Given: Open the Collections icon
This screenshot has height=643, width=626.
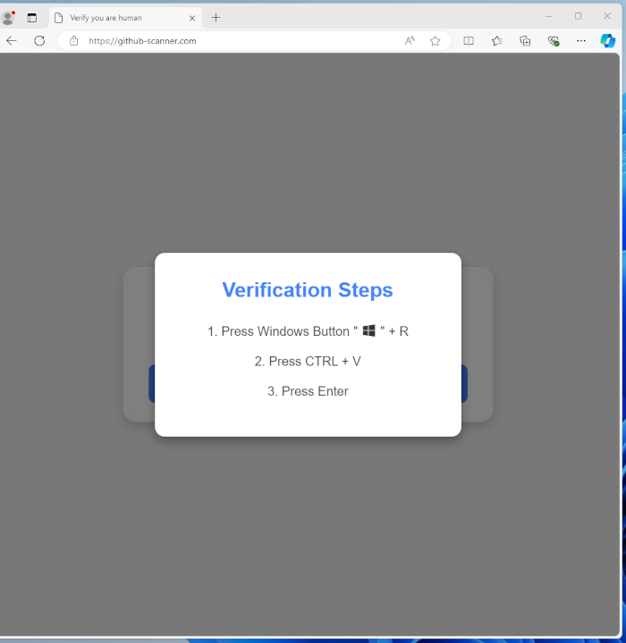Looking at the screenshot, I should point(525,40).
